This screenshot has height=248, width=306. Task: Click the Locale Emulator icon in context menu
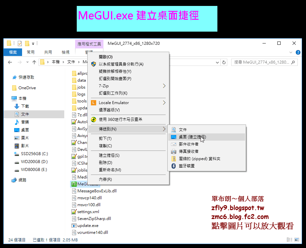click(94, 103)
